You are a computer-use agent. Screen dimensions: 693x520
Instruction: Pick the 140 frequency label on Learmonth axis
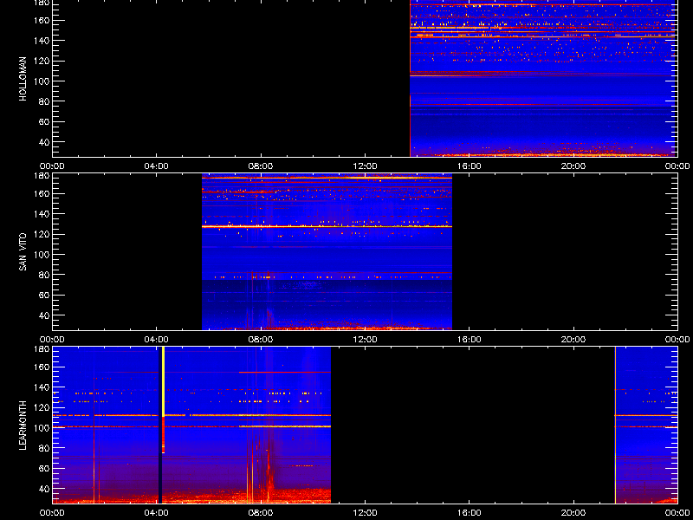[42, 387]
